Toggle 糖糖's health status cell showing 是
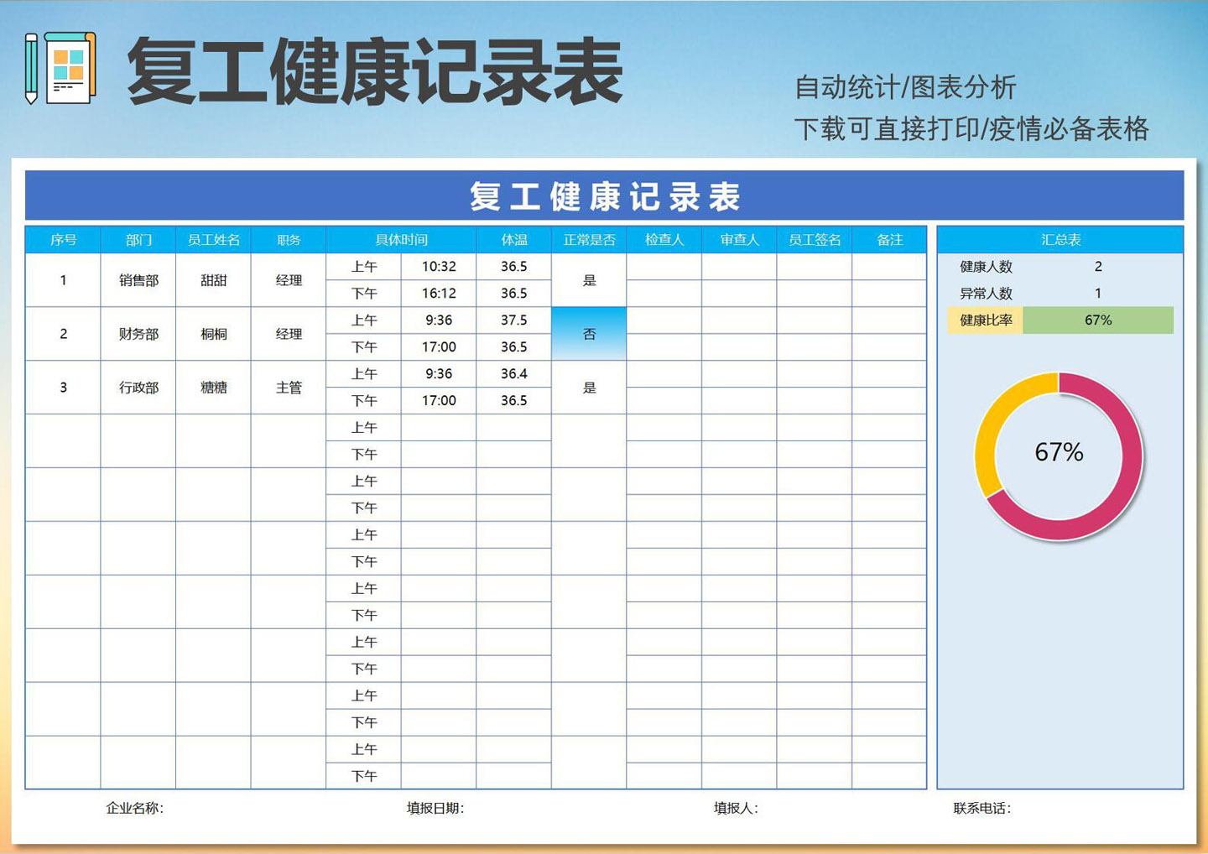The height and width of the screenshot is (854, 1208). coord(589,387)
